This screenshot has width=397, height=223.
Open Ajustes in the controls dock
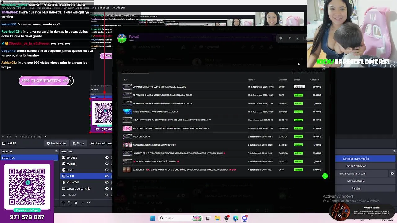point(365,188)
